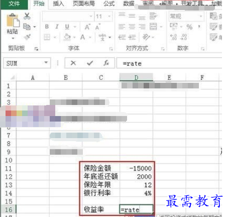
Task: Decrease decimal places
Action: tap(184, 37)
